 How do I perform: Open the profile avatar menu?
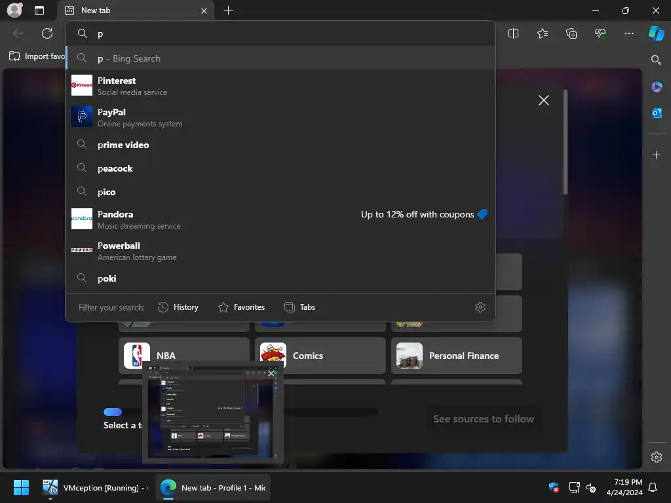pyautogui.click(x=14, y=10)
